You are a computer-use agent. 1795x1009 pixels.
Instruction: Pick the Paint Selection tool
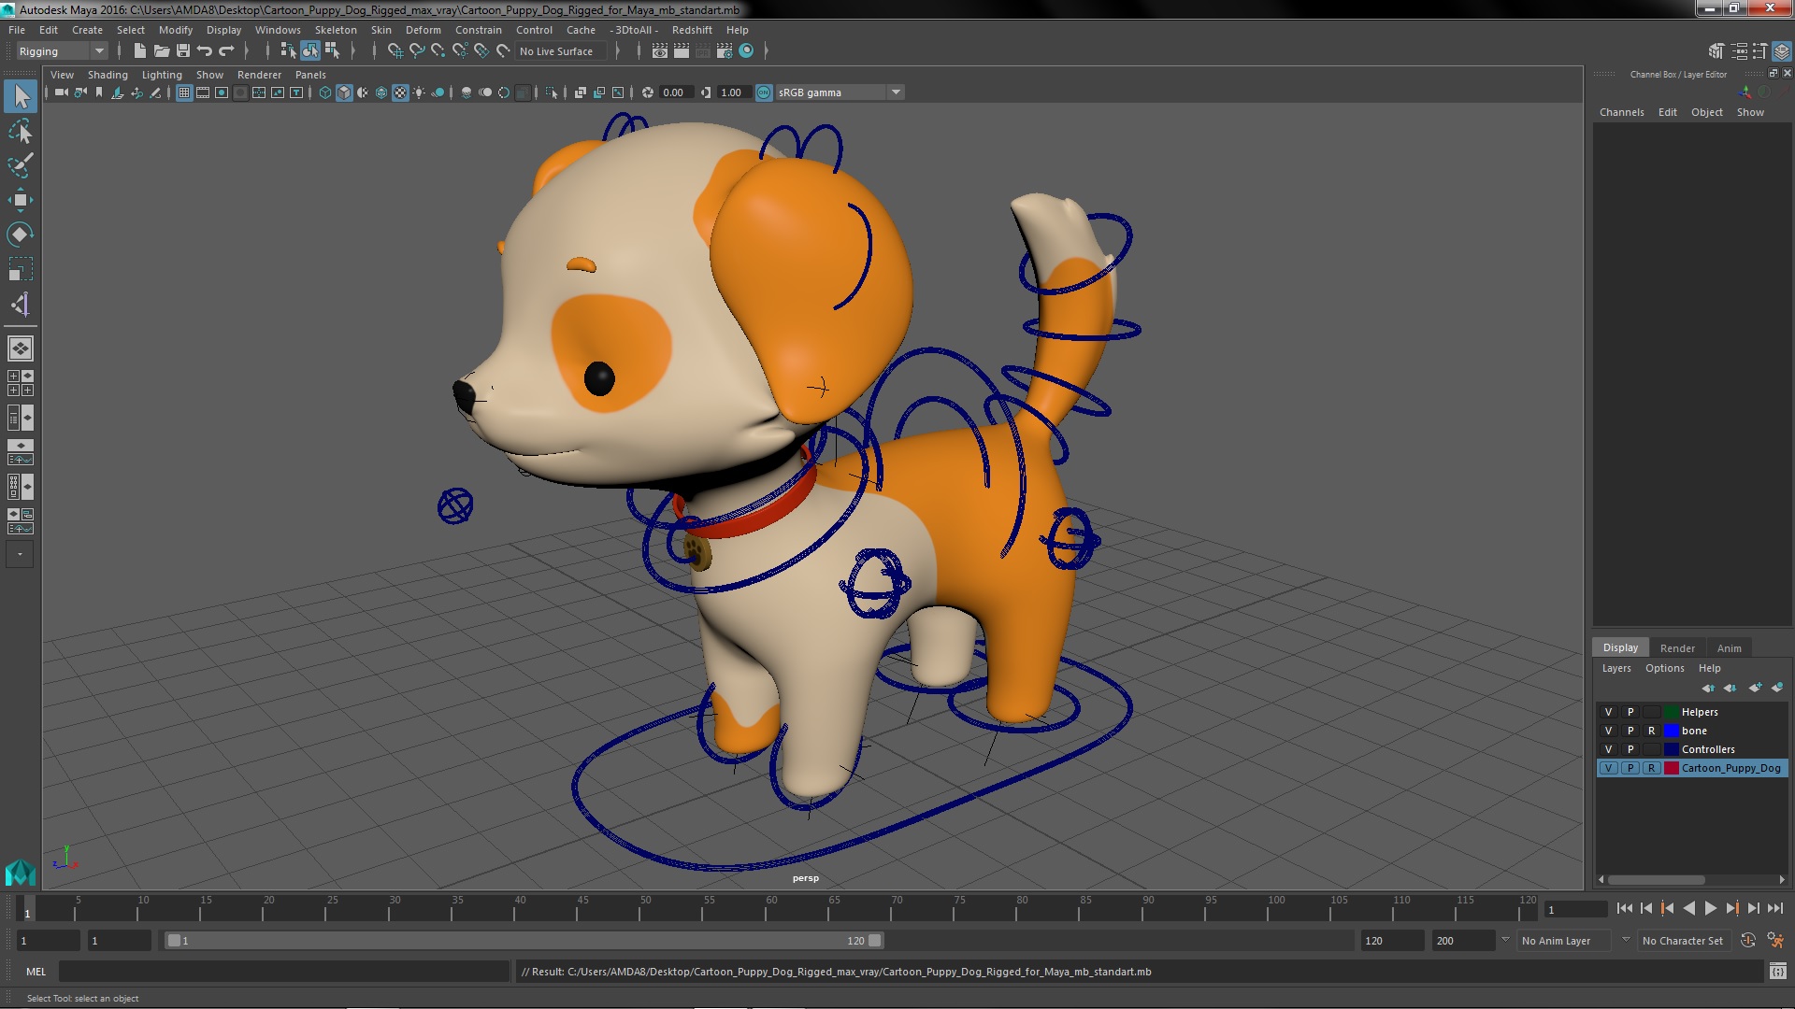tap(21, 165)
